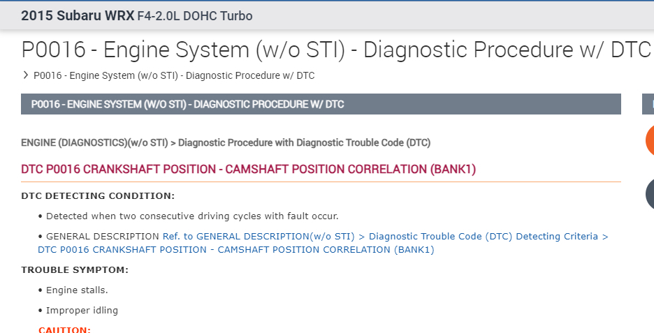
Task: Click the "Engine stalls." bullet text
Action: (x=77, y=290)
